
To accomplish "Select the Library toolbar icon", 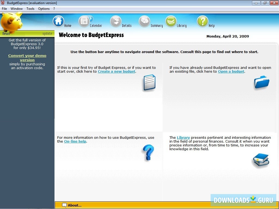I will coord(171,21).
